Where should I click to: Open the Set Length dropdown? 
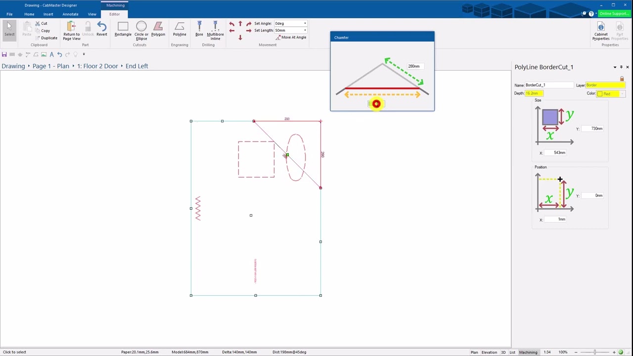coord(305,30)
